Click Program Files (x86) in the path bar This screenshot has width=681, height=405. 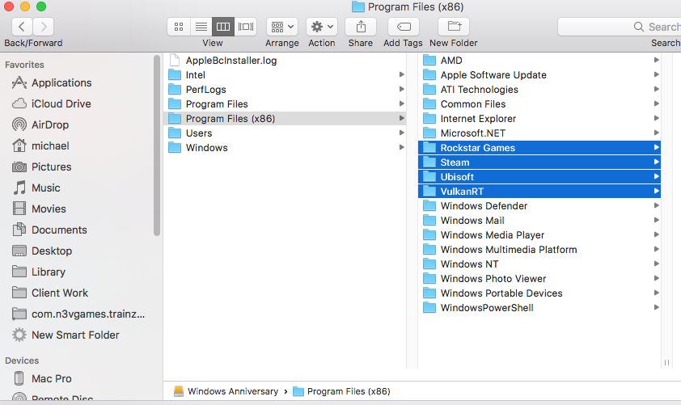341,391
